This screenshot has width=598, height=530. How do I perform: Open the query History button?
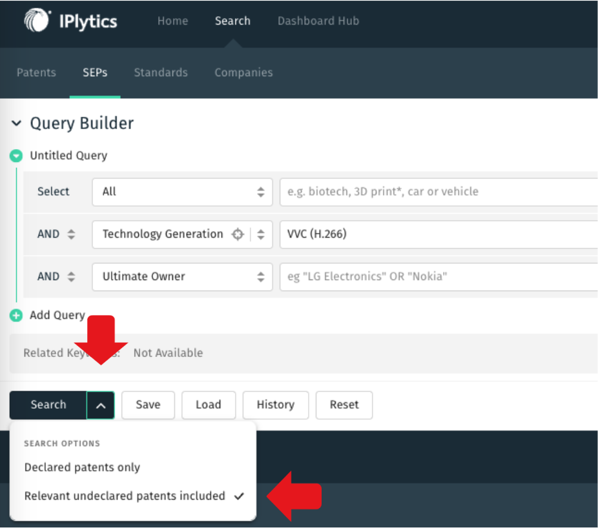276,405
